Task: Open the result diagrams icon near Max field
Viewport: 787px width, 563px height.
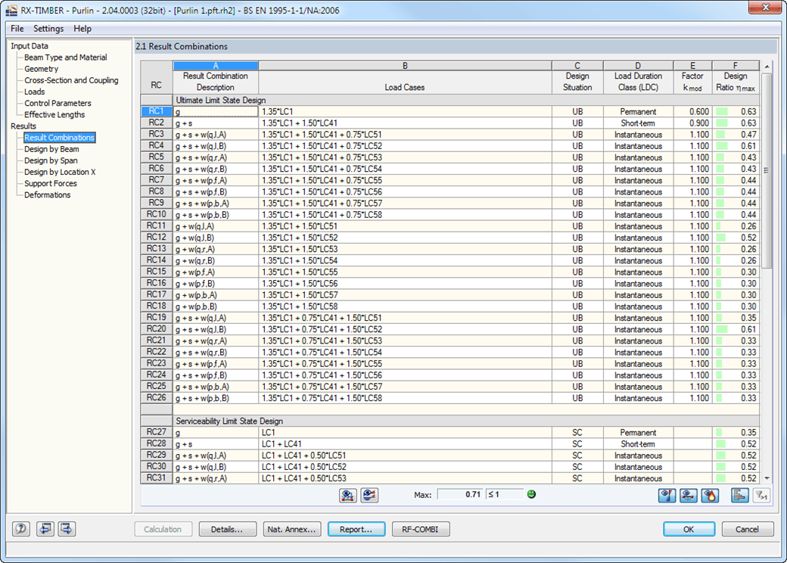Action: point(347,496)
